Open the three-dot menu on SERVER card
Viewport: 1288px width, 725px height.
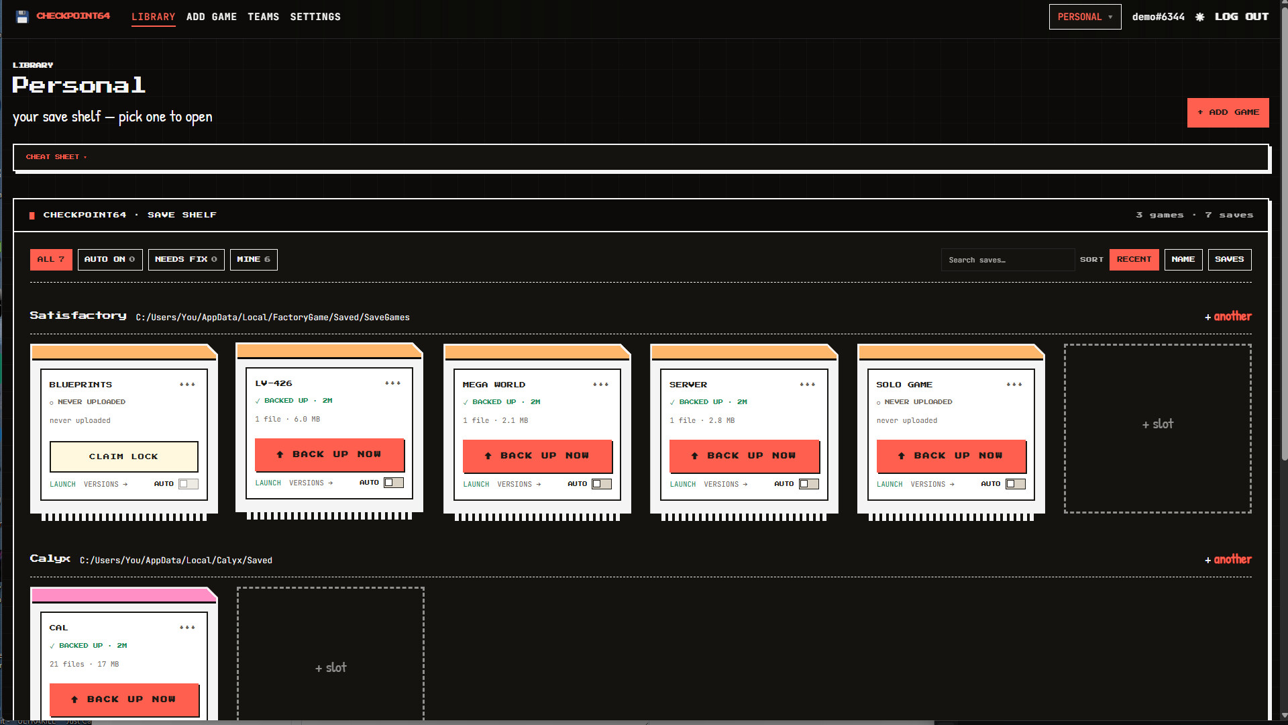tap(807, 385)
